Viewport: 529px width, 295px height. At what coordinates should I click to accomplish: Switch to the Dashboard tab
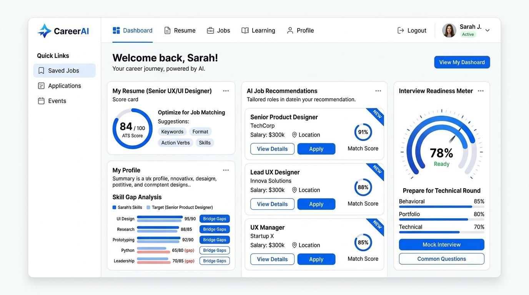(133, 30)
